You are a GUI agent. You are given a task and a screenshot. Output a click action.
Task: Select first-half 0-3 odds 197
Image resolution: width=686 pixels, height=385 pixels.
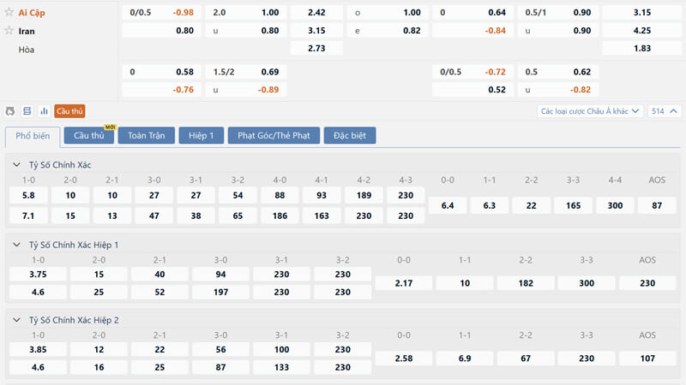[220, 292]
